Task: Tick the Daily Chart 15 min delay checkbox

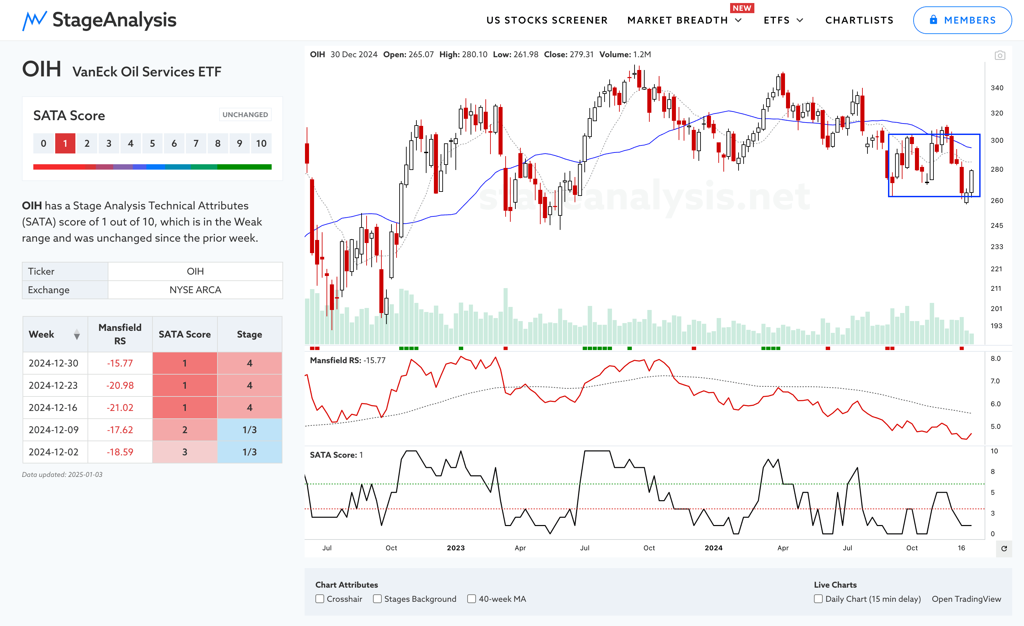Action: coord(818,599)
